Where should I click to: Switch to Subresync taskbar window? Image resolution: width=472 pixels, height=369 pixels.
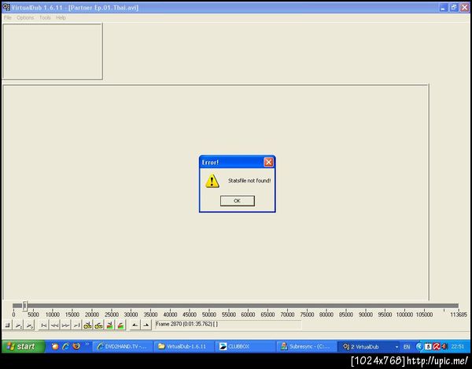[x=306, y=347]
